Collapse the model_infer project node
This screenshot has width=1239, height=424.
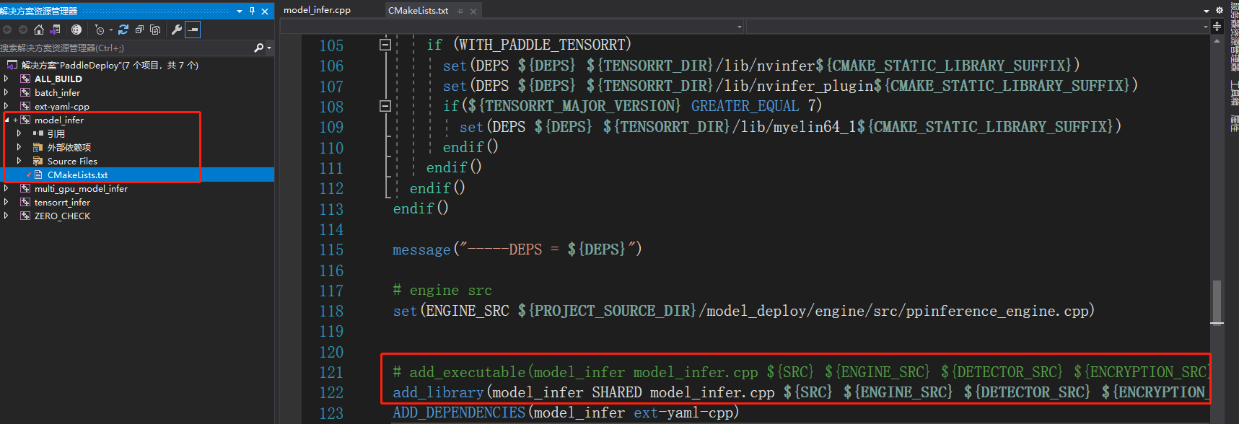tap(6, 120)
